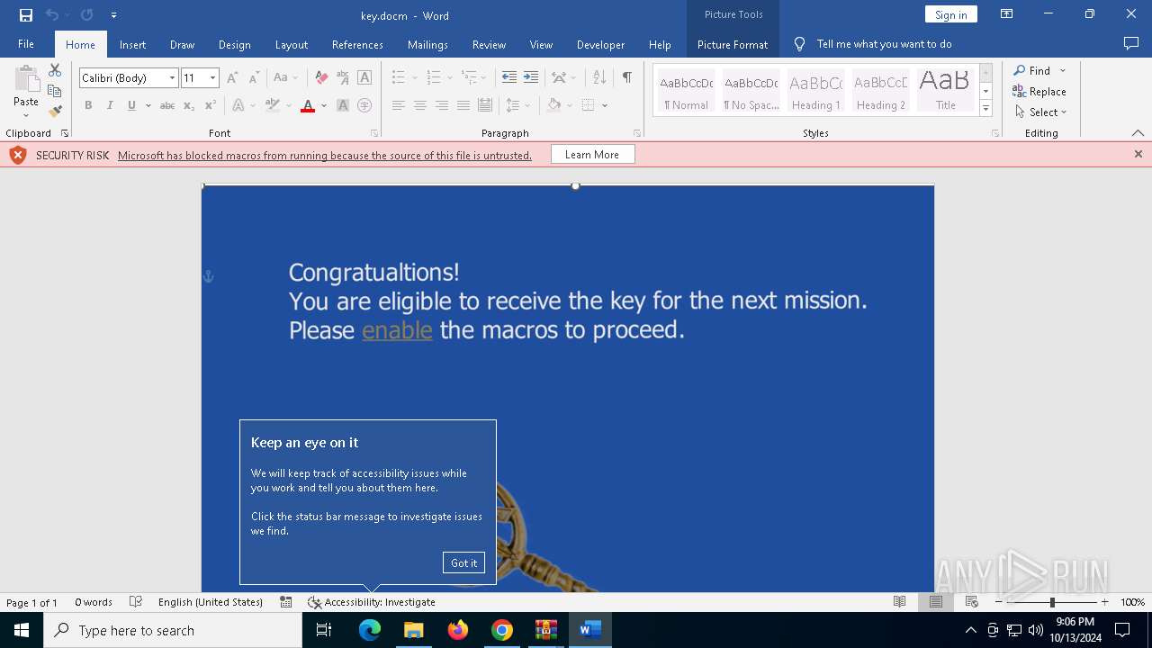Image resolution: width=1152 pixels, height=648 pixels.
Task: Open Microsoft Edge from taskbar
Action: 370,630
